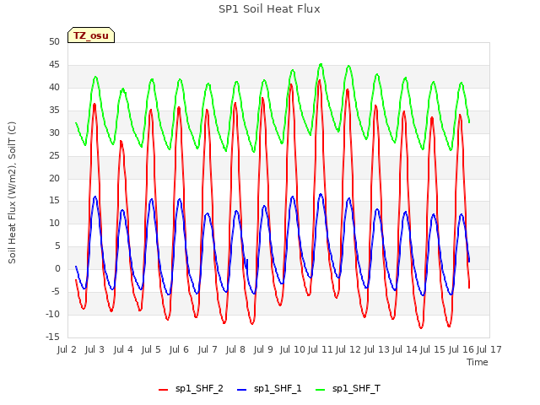
Task: Click the 50 y-axis tick label
Action: 54,42
